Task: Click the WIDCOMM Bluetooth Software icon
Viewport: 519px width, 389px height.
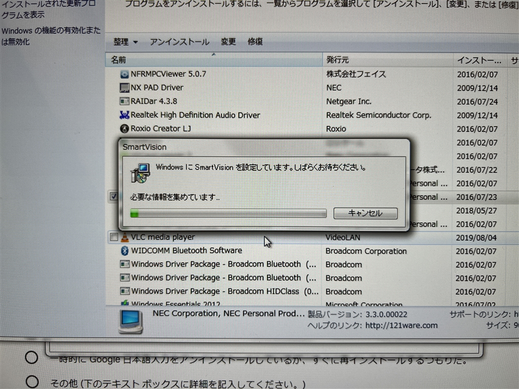Action: pyautogui.click(x=125, y=251)
